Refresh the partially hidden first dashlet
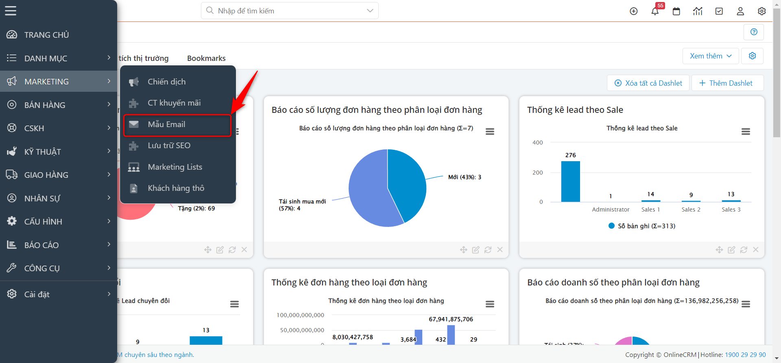781x363 pixels. pos(232,250)
